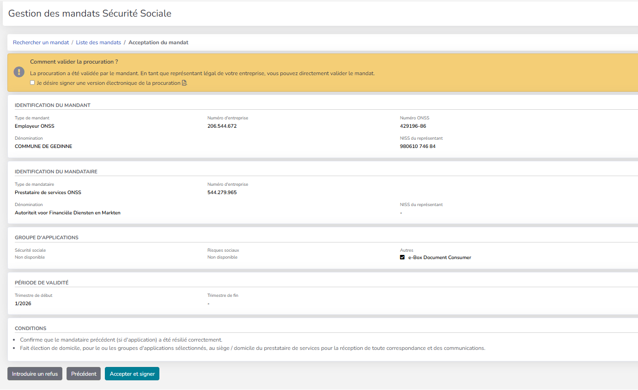Click the 'Introduire un refus' button

tap(35, 373)
